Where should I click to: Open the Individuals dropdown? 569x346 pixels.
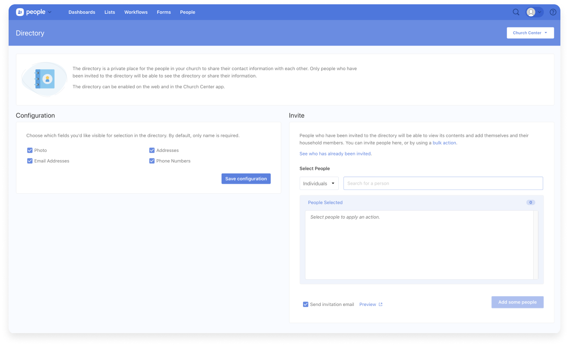pyautogui.click(x=319, y=183)
